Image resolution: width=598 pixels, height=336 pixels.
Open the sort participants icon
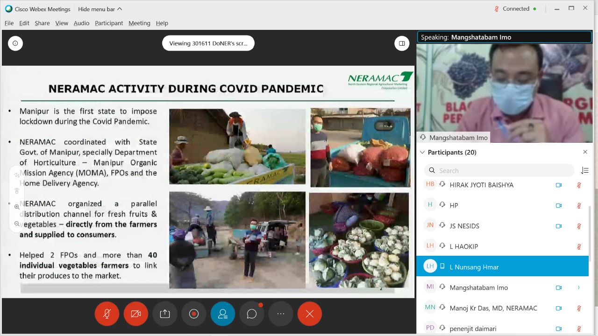pyautogui.click(x=584, y=170)
